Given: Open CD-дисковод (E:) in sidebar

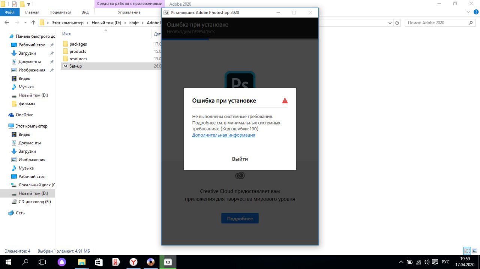Looking at the screenshot, I should pos(34,202).
